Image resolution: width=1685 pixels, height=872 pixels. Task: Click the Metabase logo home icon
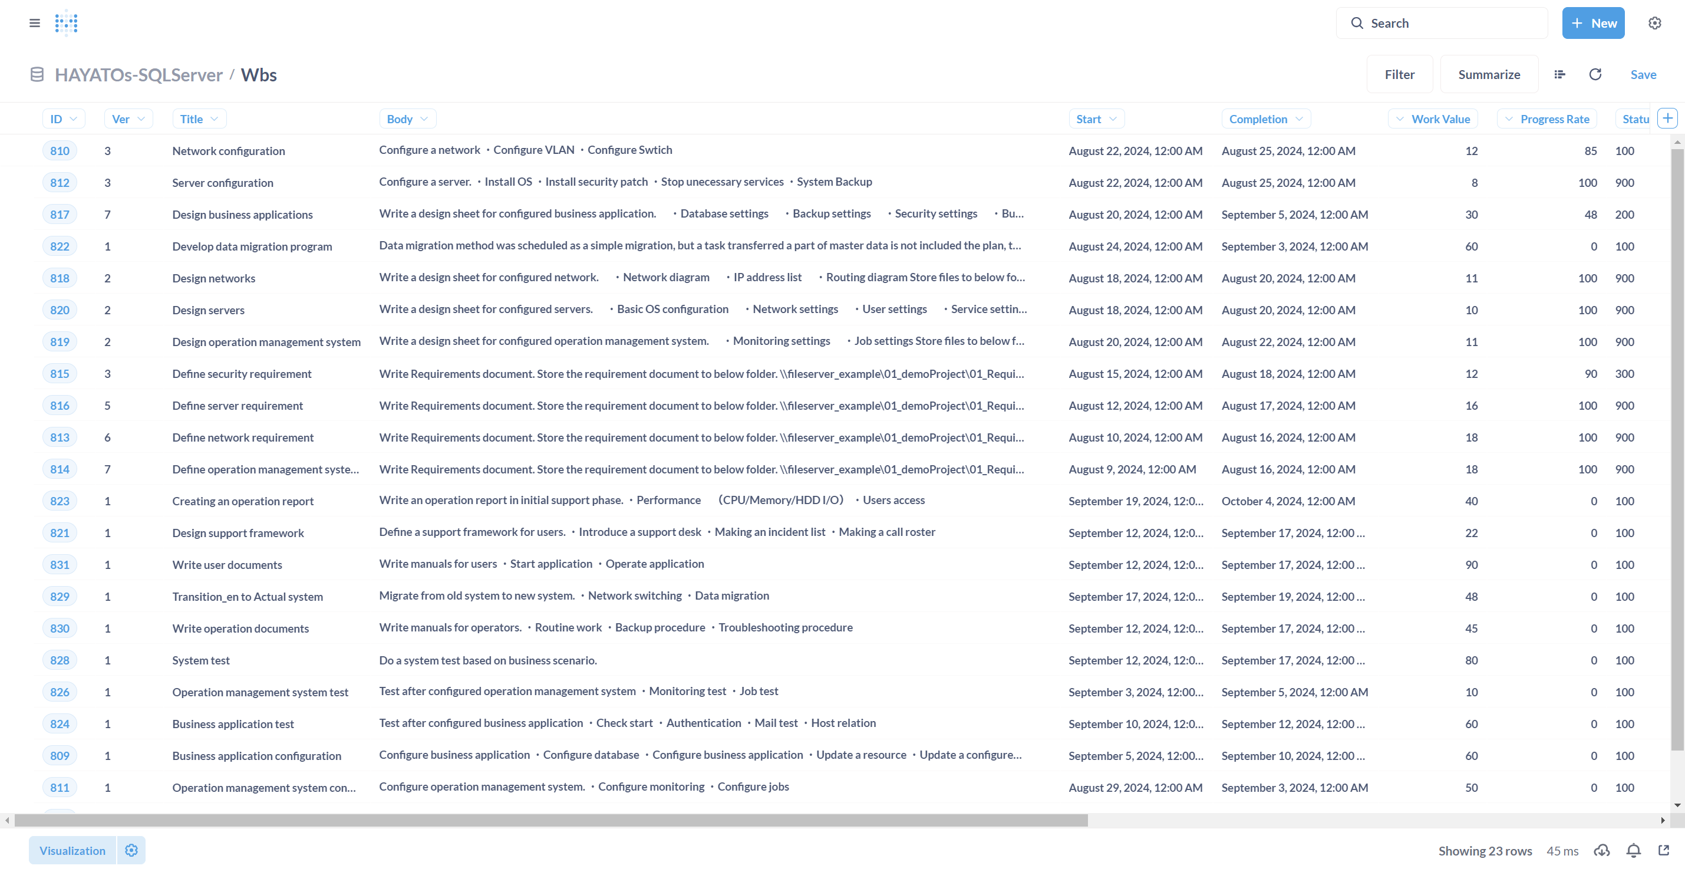point(66,23)
